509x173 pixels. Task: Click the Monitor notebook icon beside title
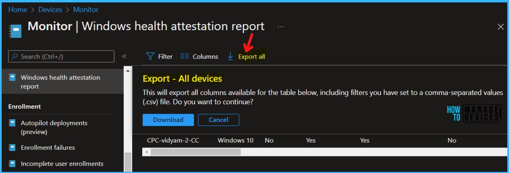pyautogui.click(x=15, y=31)
